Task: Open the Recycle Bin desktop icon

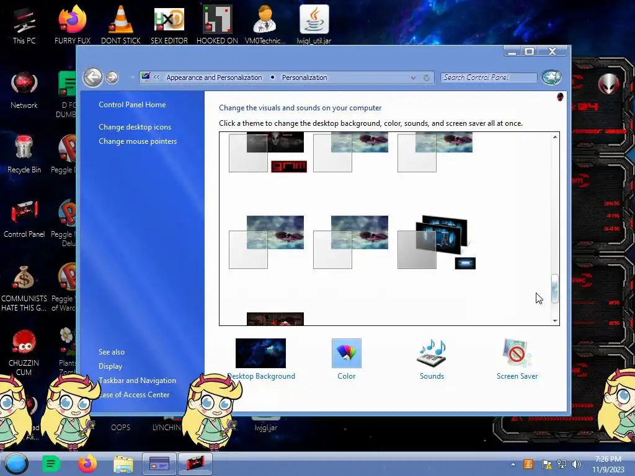Action: click(x=24, y=154)
